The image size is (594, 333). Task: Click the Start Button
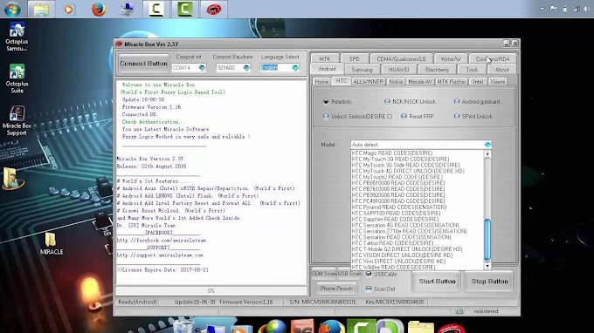point(437,282)
